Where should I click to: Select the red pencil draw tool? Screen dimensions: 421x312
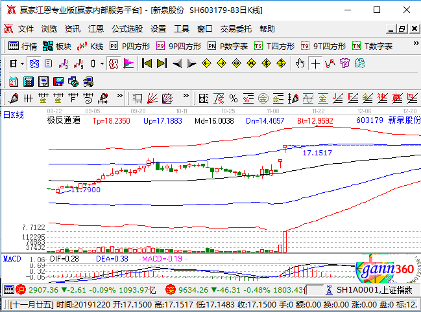click(14, 98)
